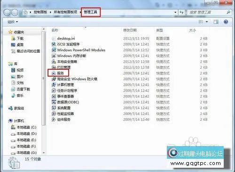Click 配置设置 type cell
The image size is (235, 172).
163,39
